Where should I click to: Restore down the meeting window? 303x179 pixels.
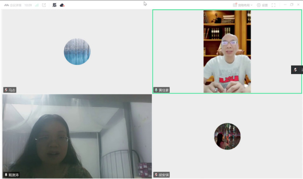pyautogui.click(x=292, y=5)
